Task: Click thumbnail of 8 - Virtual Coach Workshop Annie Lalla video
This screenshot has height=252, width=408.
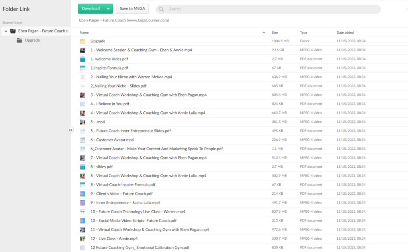Action: (82, 176)
